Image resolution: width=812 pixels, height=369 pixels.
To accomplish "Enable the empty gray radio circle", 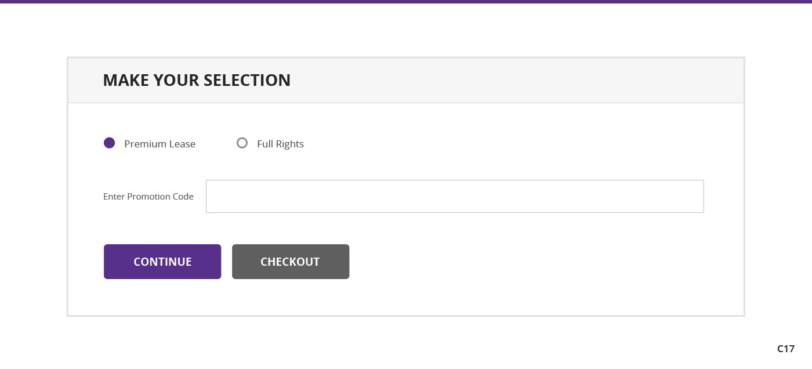I will [242, 143].
